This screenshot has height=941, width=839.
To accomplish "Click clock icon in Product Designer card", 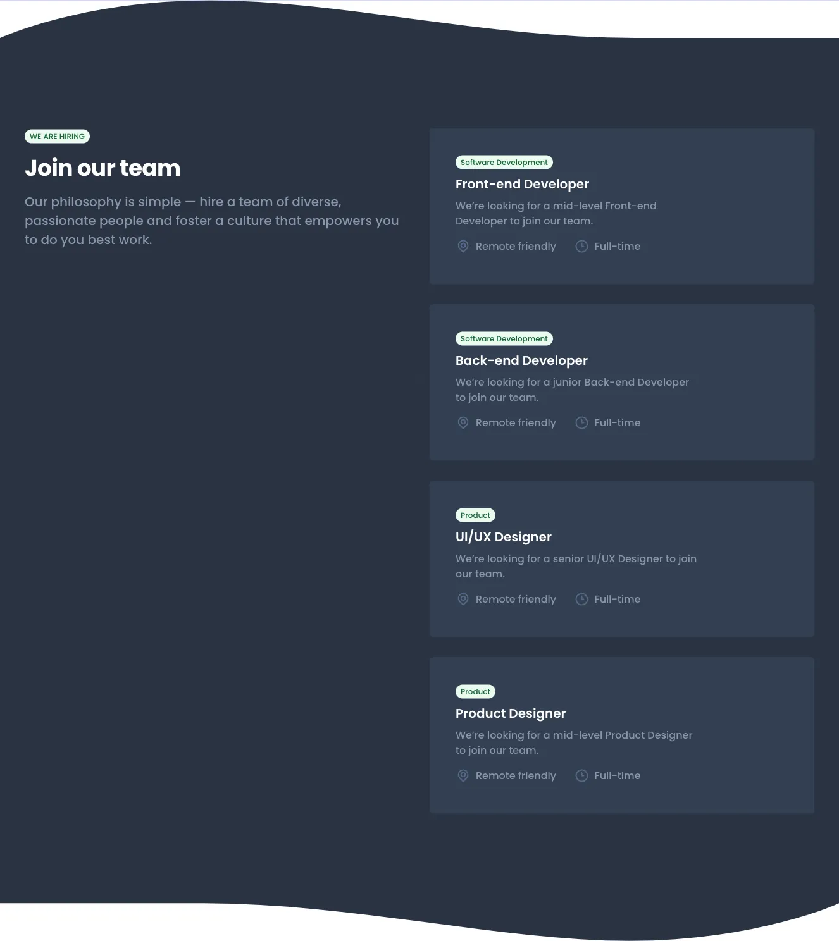I will tap(581, 776).
